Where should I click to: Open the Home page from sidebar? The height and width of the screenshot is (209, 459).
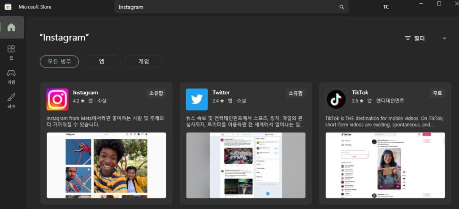point(11,27)
